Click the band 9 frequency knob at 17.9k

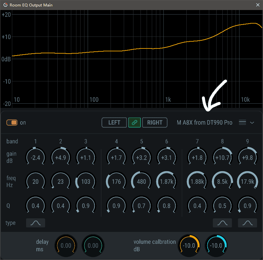[x=248, y=182]
